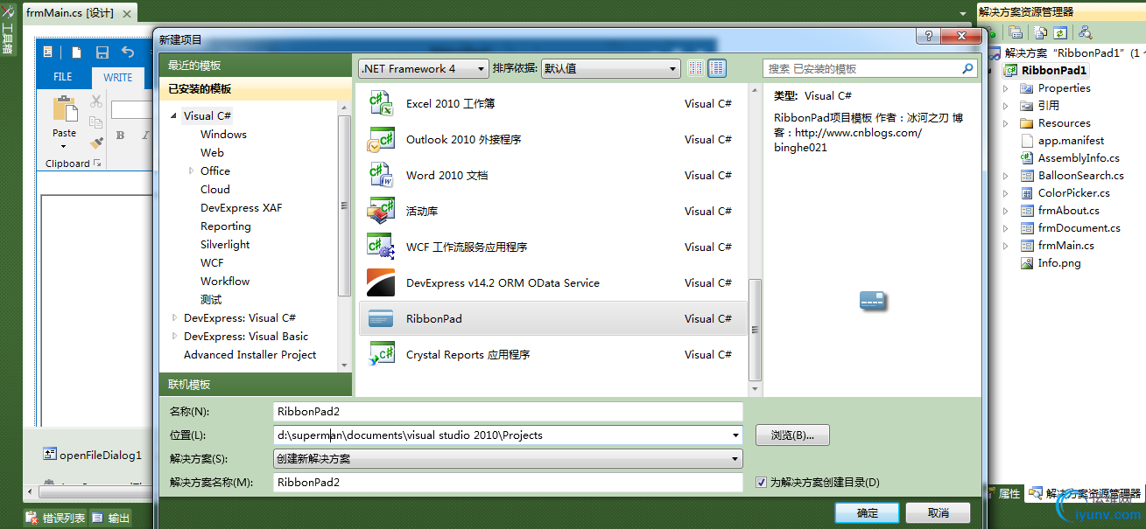Select Silverlight in the template tree
Viewport: 1146px width, 529px height.
coord(225,244)
